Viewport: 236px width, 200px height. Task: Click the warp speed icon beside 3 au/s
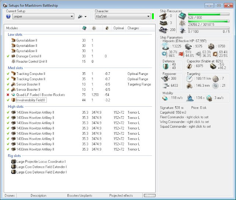(209, 98)
